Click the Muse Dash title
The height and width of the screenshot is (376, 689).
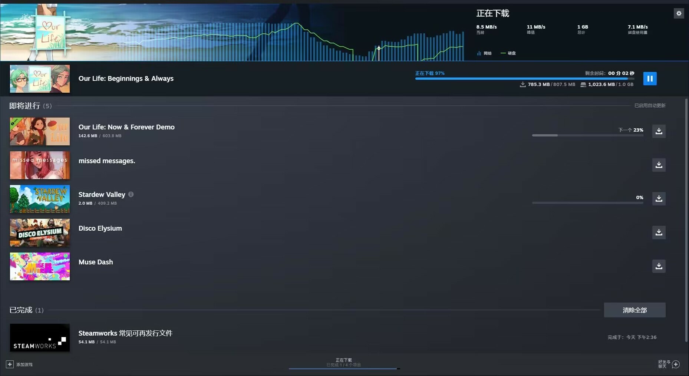pyautogui.click(x=96, y=262)
